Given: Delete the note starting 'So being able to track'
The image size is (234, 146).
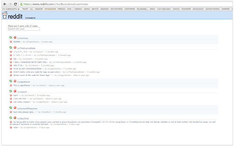Looking at the screenshot, I should click(11, 122).
